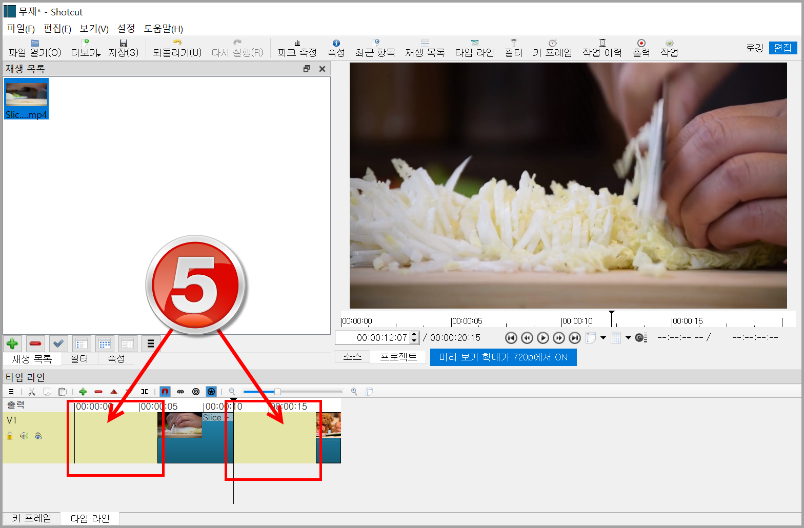The width and height of the screenshot is (804, 528).
Task: Float the 재생 목록 panel
Action: 307,69
